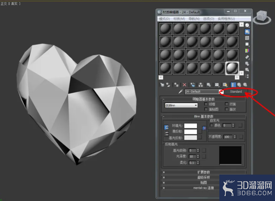Click the red X reset material icon
Viewport: 275px width, 201px height.
point(184,85)
